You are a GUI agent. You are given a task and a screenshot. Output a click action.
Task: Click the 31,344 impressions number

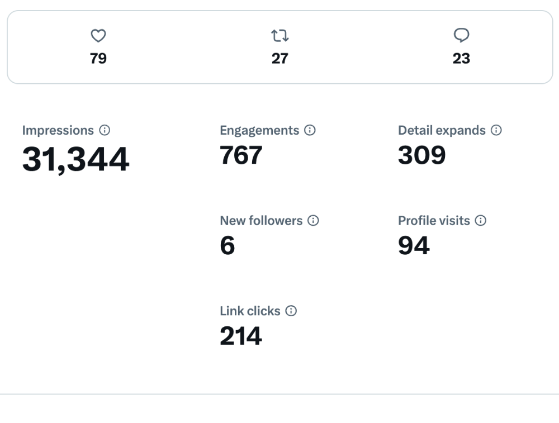(x=75, y=159)
